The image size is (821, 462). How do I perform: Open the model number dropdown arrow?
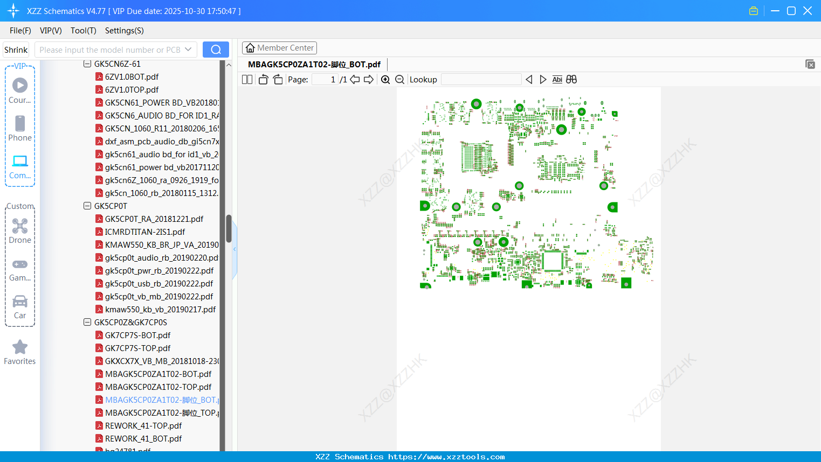[188, 50]
